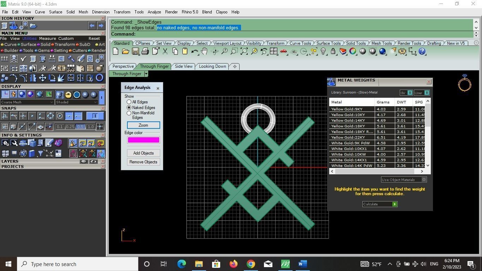The height and width of the screenshot is (271, 482).
Task: Click the skull-and-crossbones icon in Main Menu
Action: 14,59
